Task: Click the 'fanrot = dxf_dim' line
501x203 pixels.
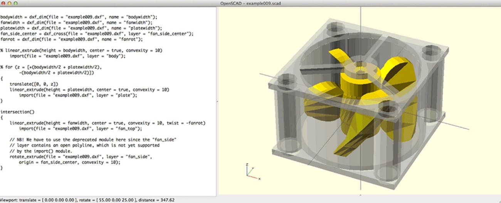Action: tap(72, 39)
